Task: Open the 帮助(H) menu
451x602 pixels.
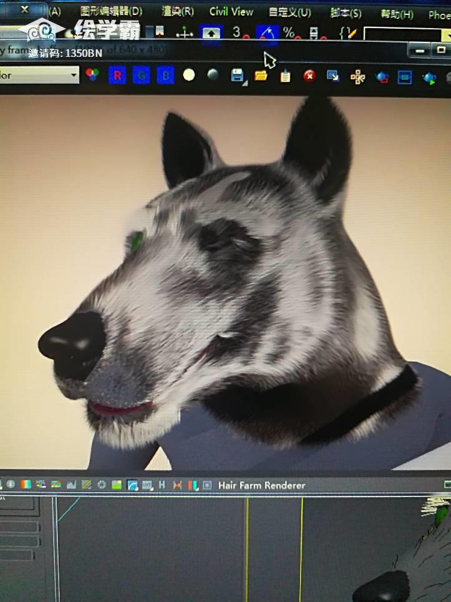Action: pos(397,14)
